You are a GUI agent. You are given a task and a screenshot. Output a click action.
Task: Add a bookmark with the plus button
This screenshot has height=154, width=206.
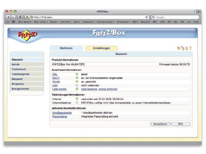pyautogui.click(x=27, y=17)
